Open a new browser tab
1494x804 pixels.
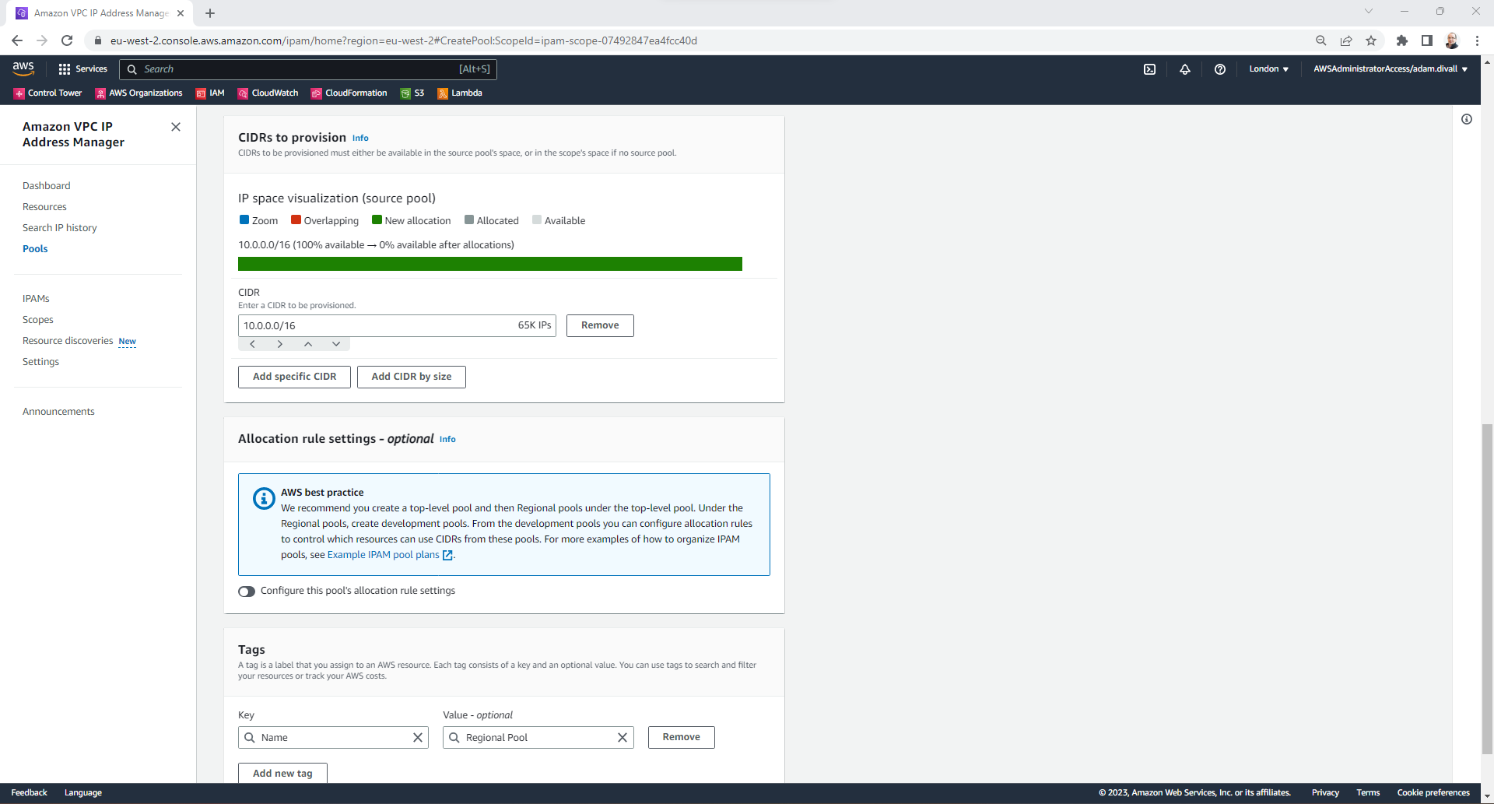coord(210,13)
